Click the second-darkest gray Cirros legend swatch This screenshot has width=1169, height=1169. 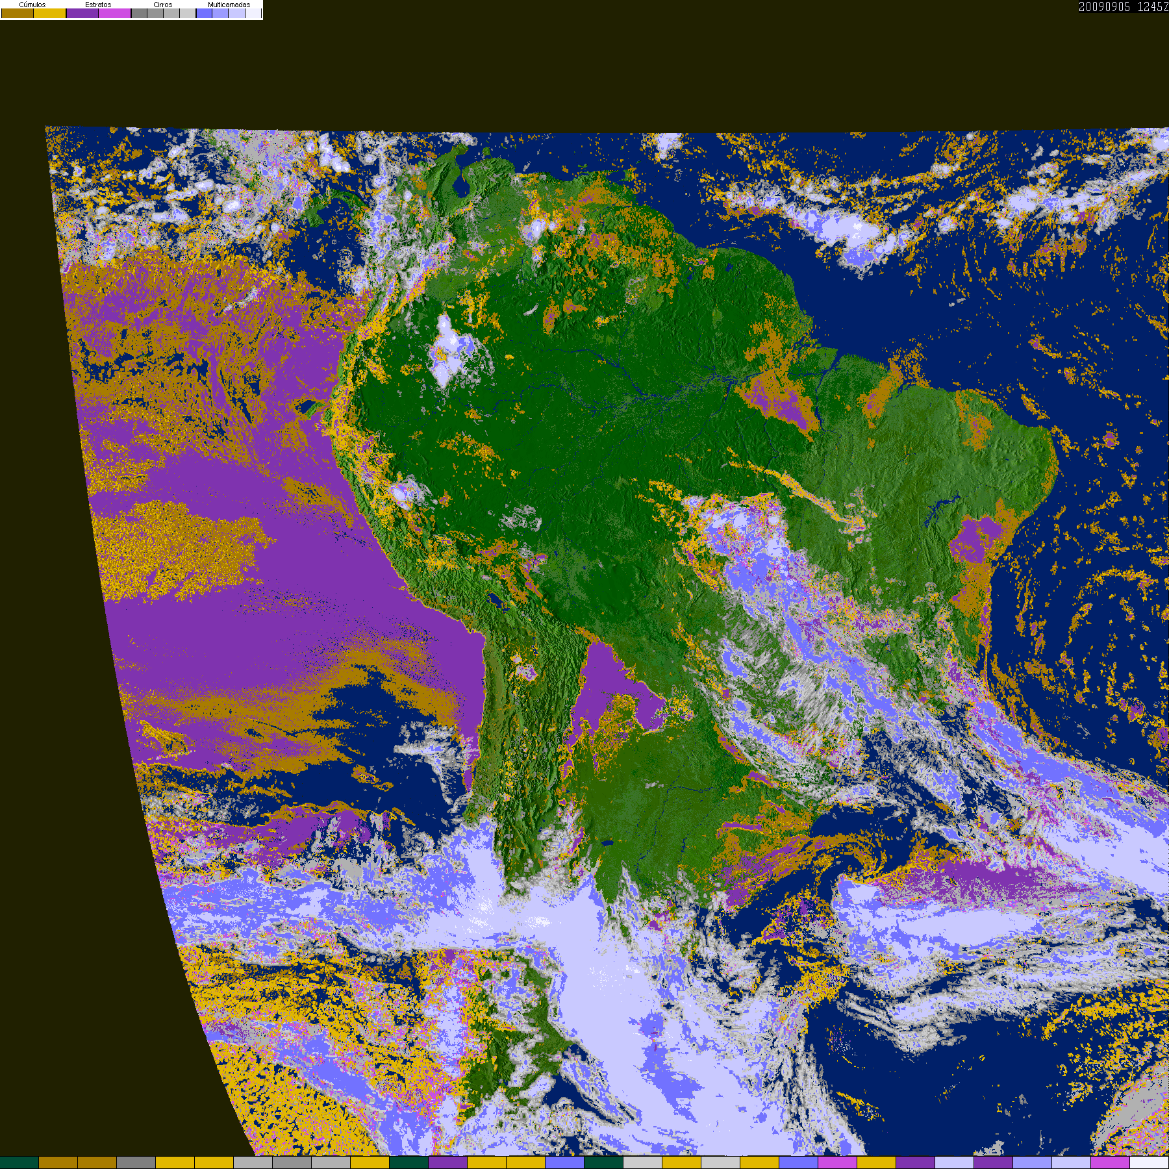[x=155, y=14]
